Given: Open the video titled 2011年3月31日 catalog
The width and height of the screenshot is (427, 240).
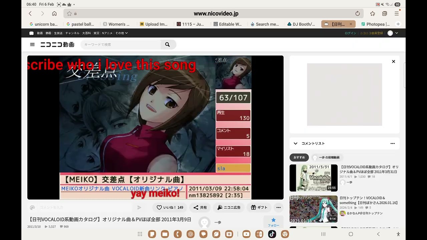Looking at the screenshot, I should (369, 169).
